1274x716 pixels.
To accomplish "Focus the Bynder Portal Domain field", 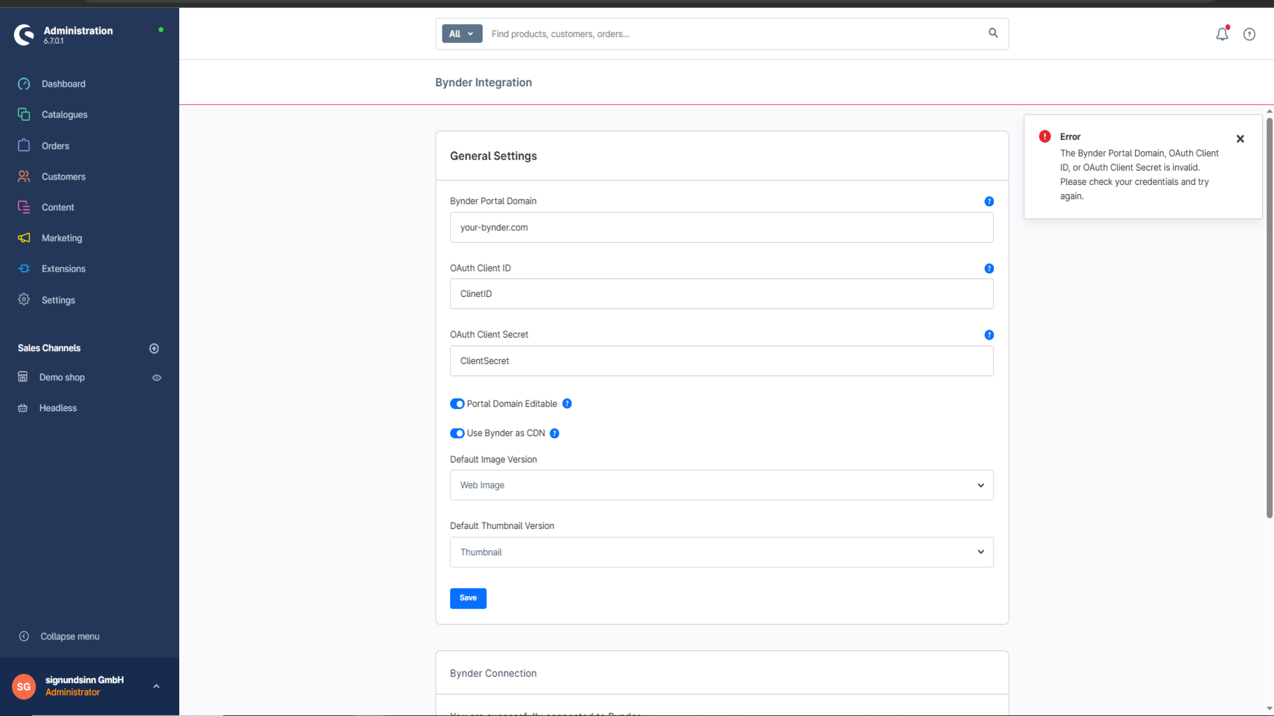I will coord(721,227).
